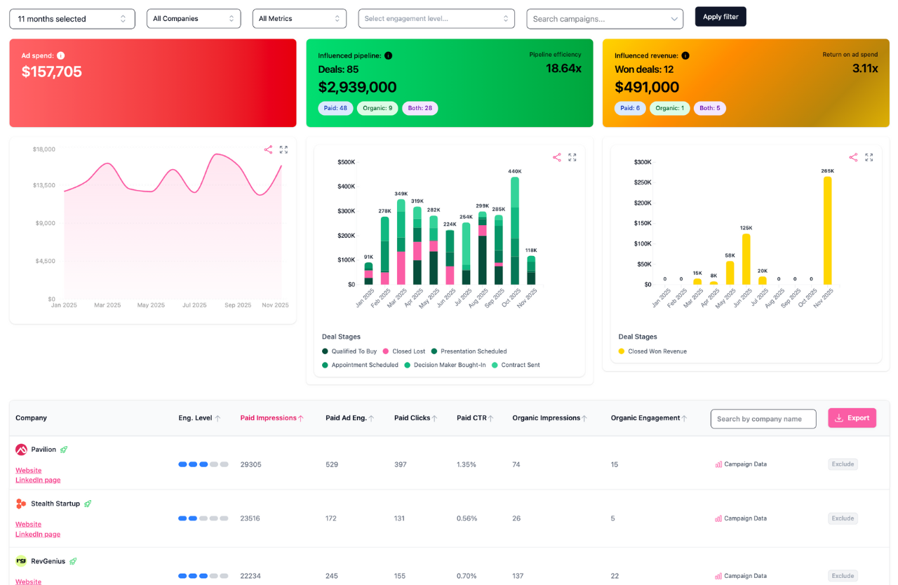Open Pavilion's LinkedIn page link
This screenshot has width=898, height=585.
(38, 480)
